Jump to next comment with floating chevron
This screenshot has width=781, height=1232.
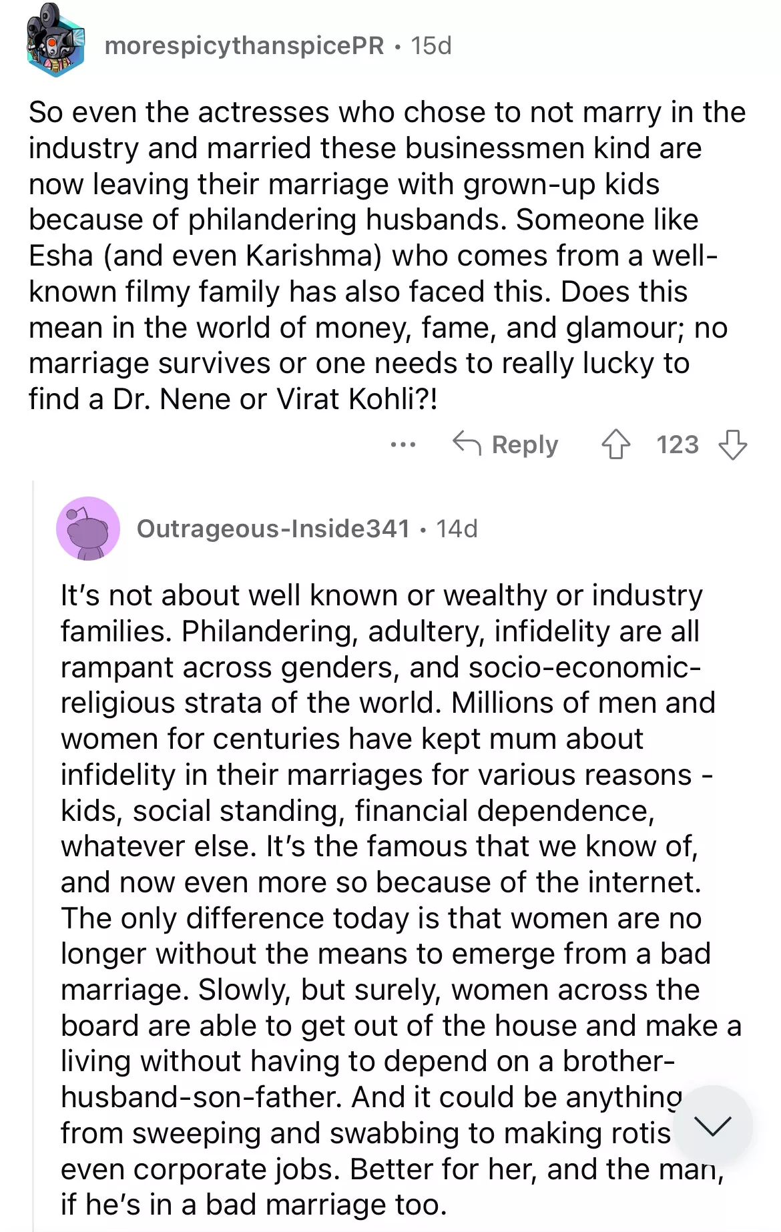pos(713,1126)
